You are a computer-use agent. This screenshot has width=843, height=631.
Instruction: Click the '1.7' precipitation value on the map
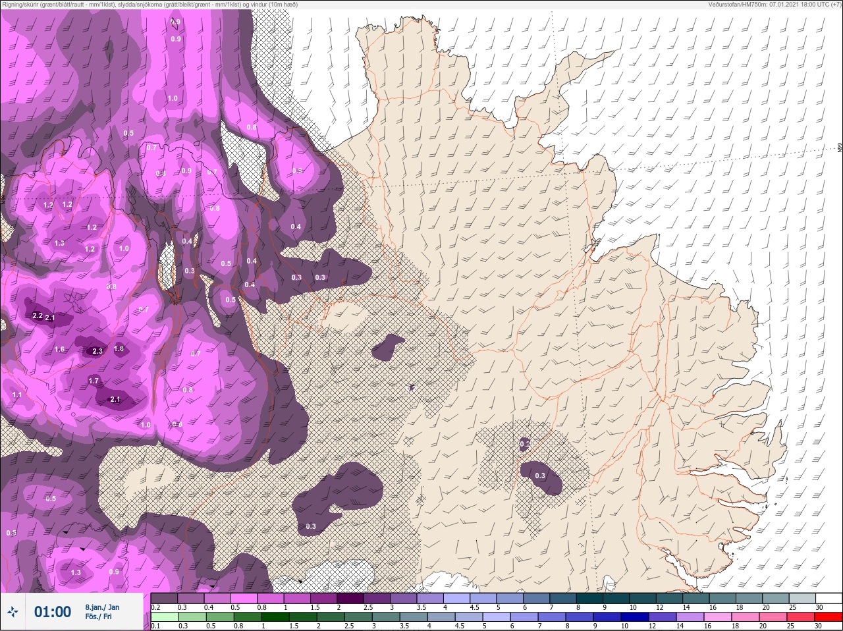pos(94,381)
